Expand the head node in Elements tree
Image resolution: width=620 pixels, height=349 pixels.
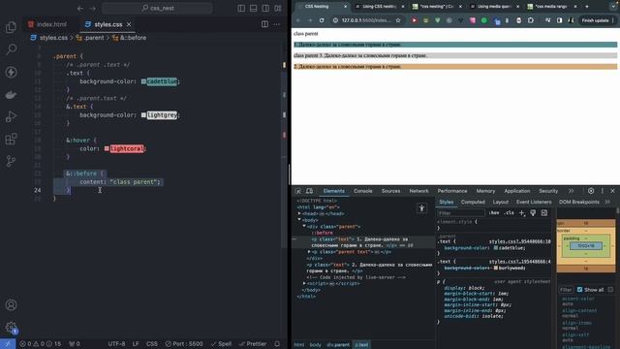(x=299, y=213)
